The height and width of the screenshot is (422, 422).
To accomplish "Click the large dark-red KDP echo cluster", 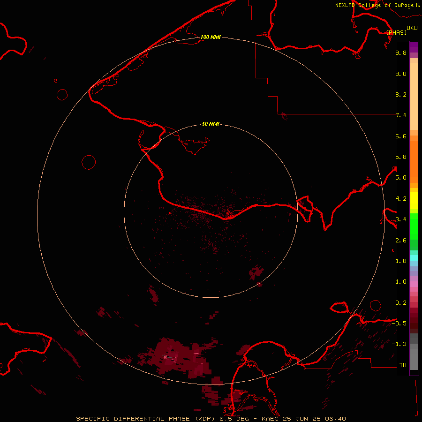I will point(178,358).
